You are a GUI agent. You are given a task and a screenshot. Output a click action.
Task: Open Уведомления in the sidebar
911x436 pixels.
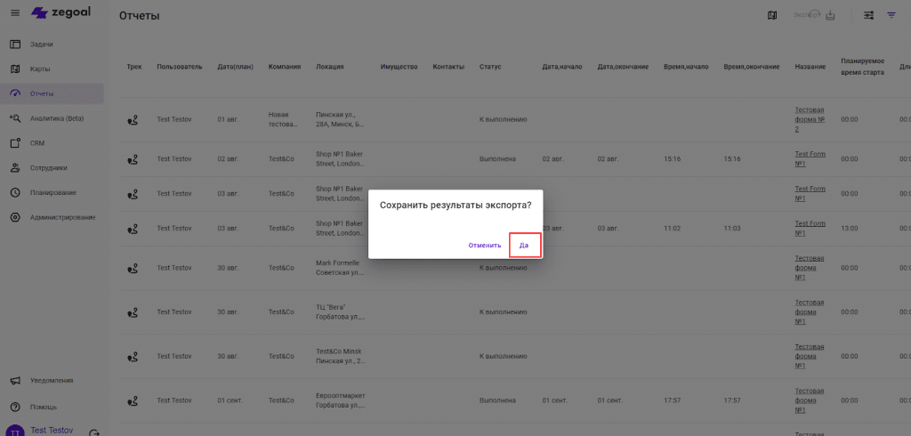(x=52, y=381)
